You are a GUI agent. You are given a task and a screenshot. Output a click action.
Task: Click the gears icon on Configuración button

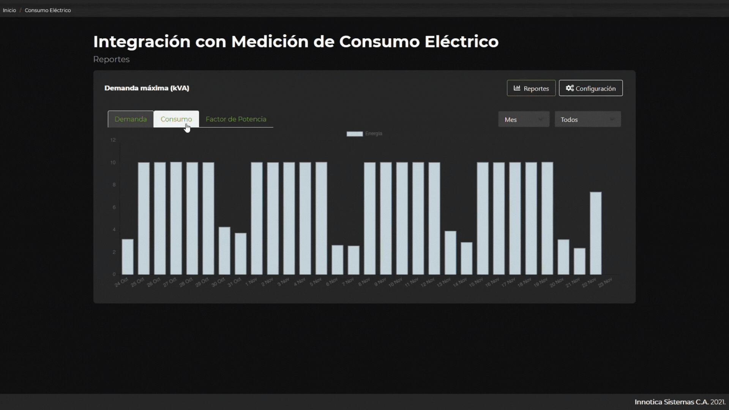(x=570, y=88)
